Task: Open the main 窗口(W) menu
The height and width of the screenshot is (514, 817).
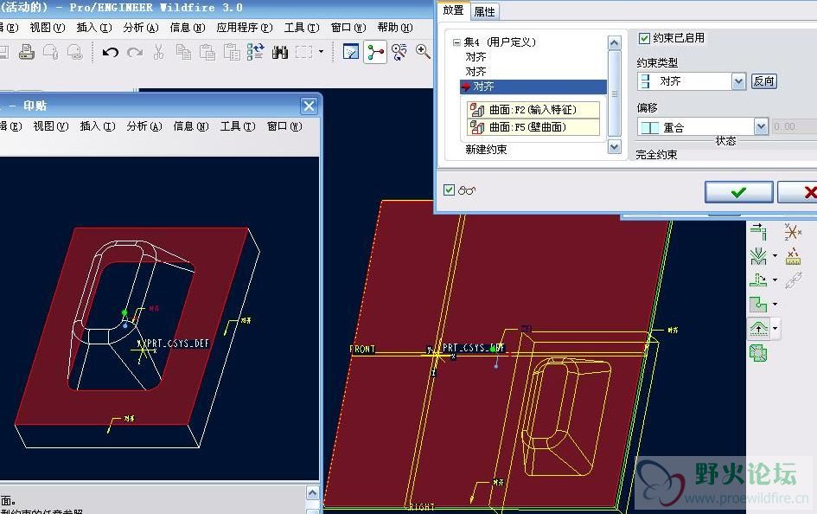Action: (x=348, y=27)
